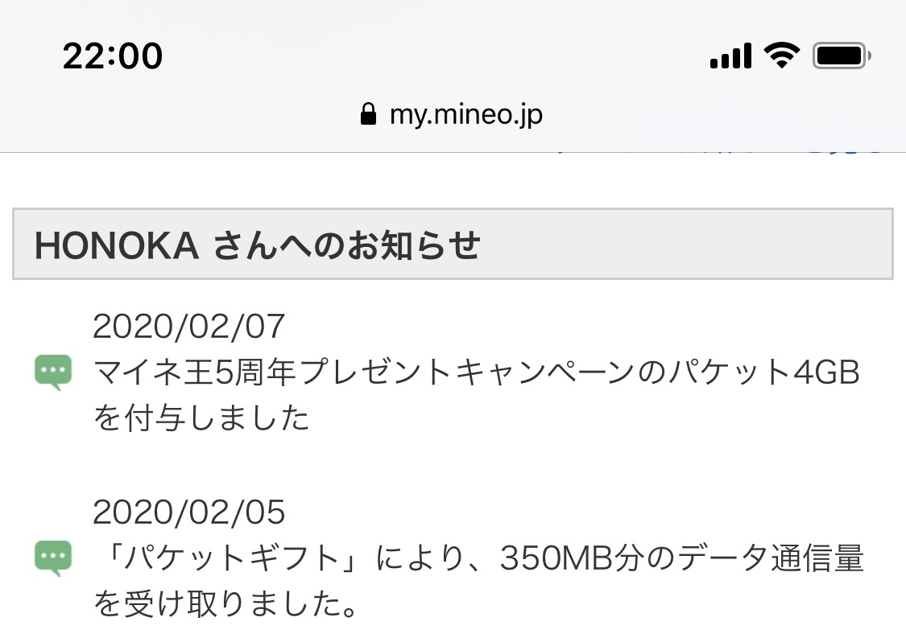The height and width of the screenshot is (634, 906).
Task: Tap the を付与しました line of the first notice
Action: pos(201,418)
